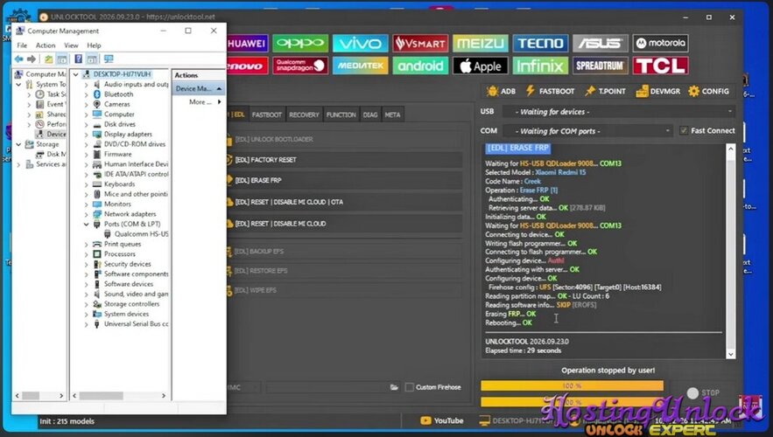This screenshot has width=773, height=437.
Task: Select the Tecno brand logo
Action: [x=540, y=44]
